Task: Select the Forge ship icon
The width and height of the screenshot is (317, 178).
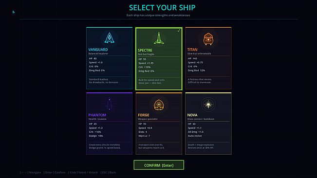Action: [x=159, y=105]
